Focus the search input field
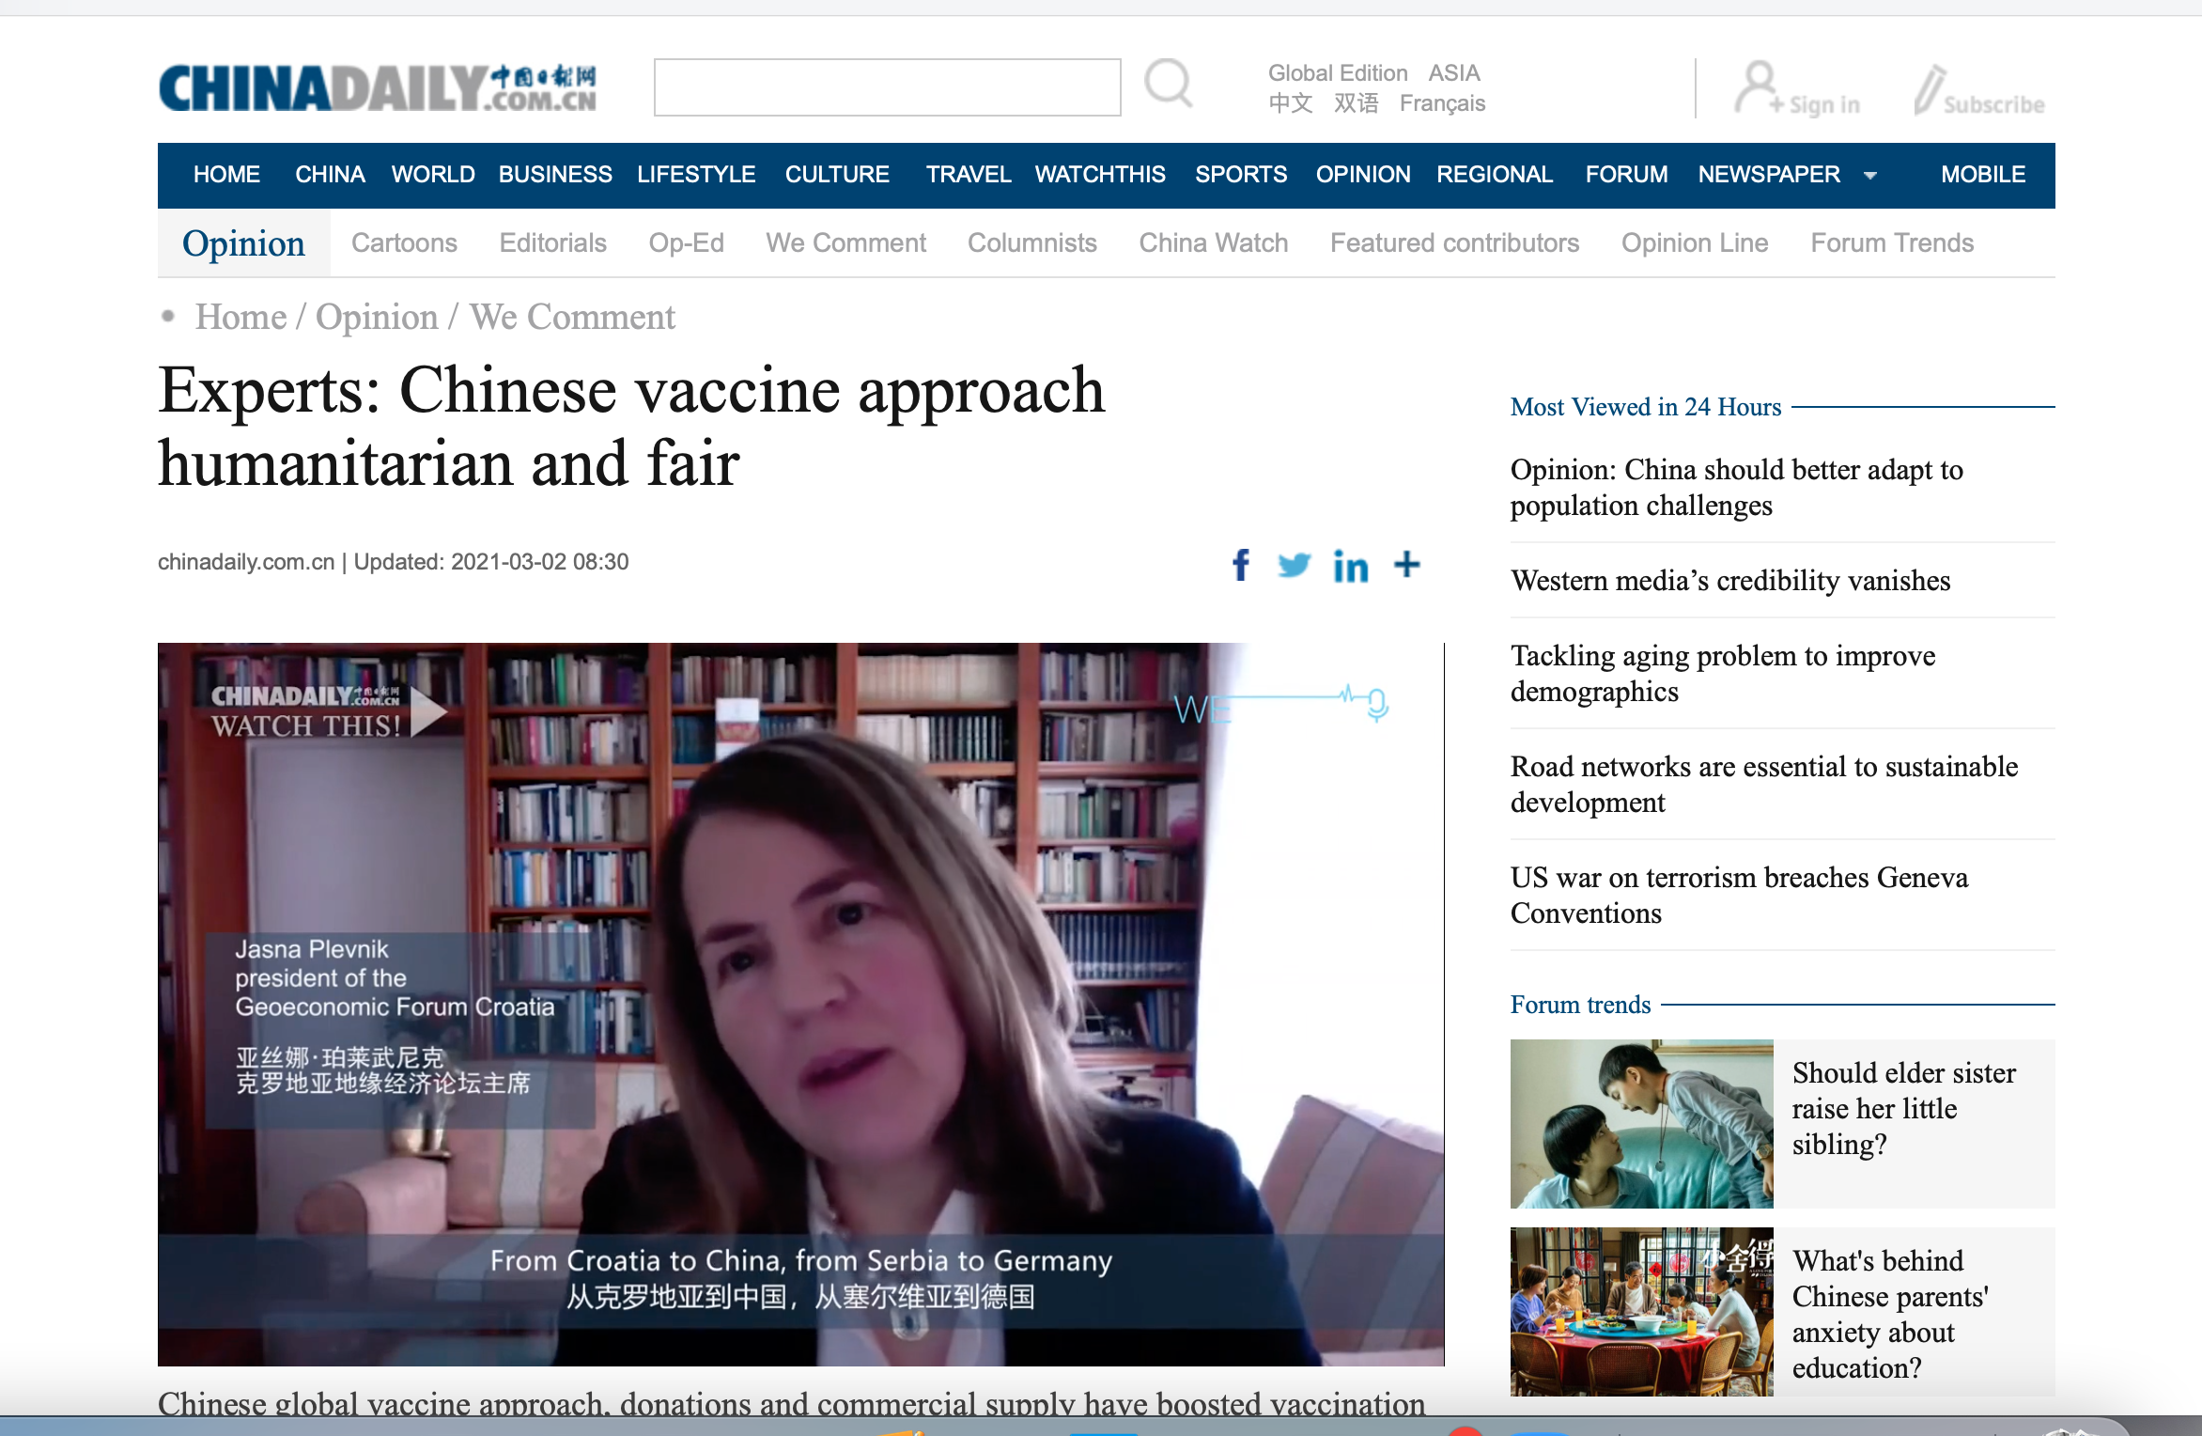Viewport: 2202px width, 1436px height. click(887, 87)
